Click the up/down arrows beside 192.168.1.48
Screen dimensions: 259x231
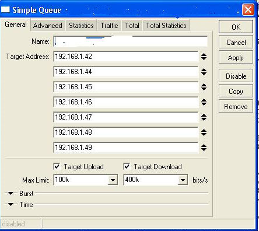click(x=204, y=132)
